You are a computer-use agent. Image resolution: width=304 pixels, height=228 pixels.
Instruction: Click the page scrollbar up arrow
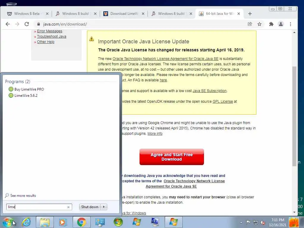[x=294, y=32]
